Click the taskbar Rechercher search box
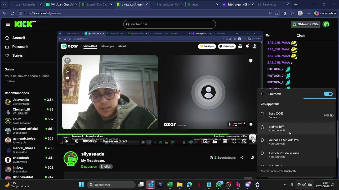 pyautogui.click(x=111, y=185)
